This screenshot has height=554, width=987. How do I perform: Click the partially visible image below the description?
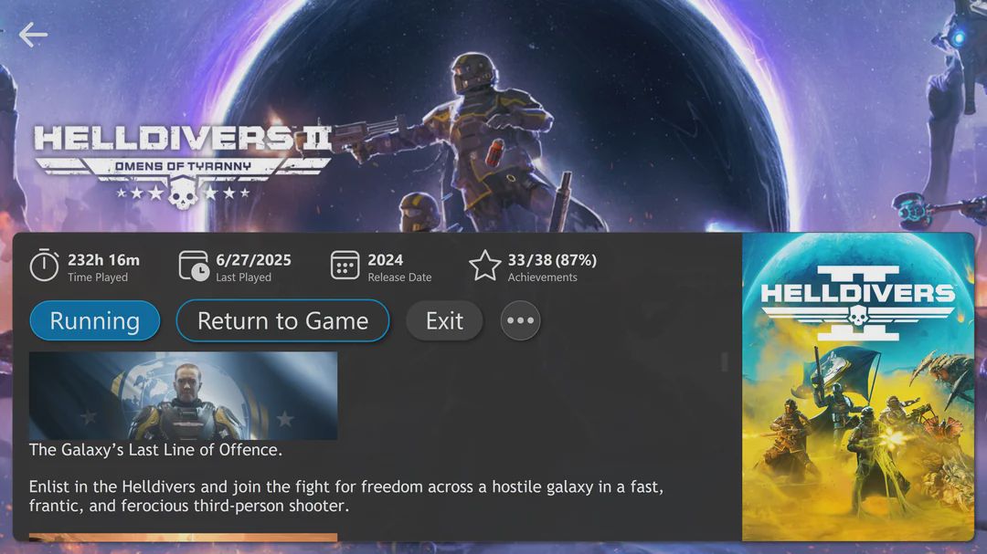(x=183, y=537)
